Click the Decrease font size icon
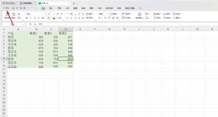 [62, 14]
